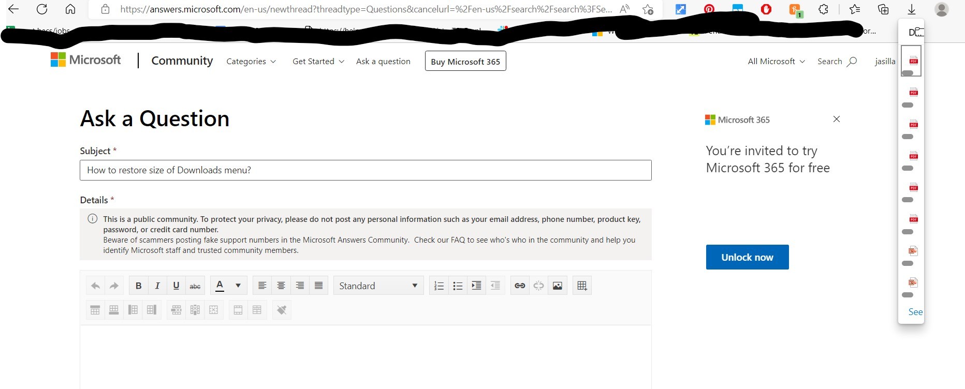
Task: Refresh the browser page
Action: [42, 9]
